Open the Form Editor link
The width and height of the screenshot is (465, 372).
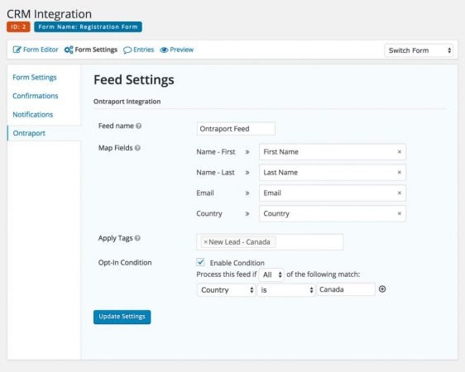pyautogui.click(x=36, y=50)
